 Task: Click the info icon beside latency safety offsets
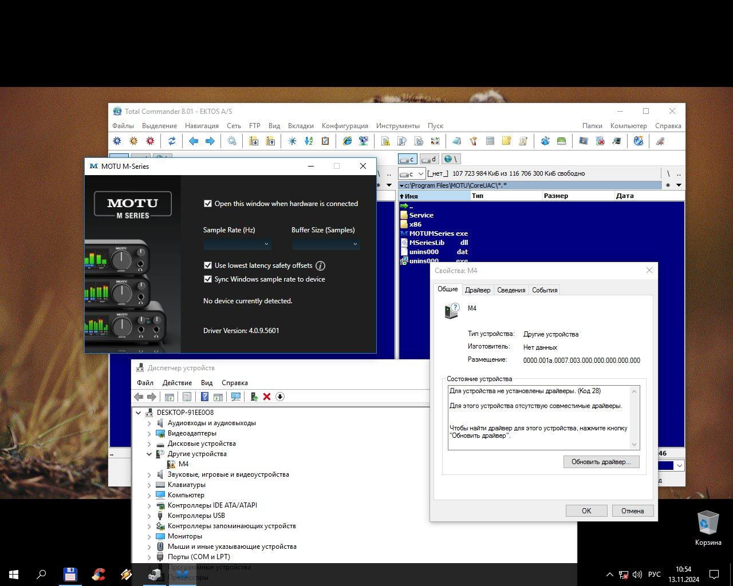[321, 266]
